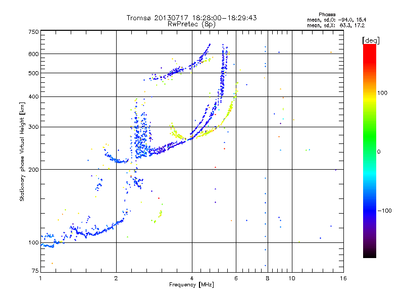
Task: Click the x-axis label '6'
Action: pos(236,278)
